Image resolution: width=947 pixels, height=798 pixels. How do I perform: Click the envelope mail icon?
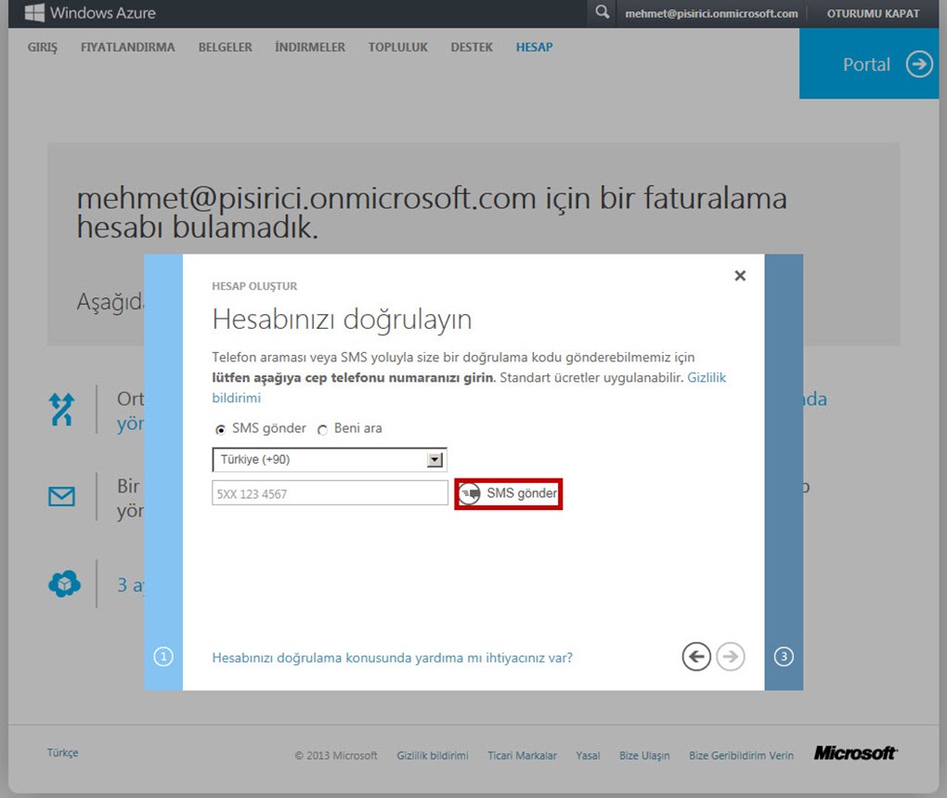pyautogui.click(x=61, y=497)
